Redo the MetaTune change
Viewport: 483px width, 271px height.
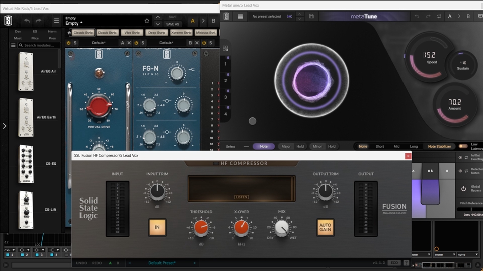pos(428,16)
